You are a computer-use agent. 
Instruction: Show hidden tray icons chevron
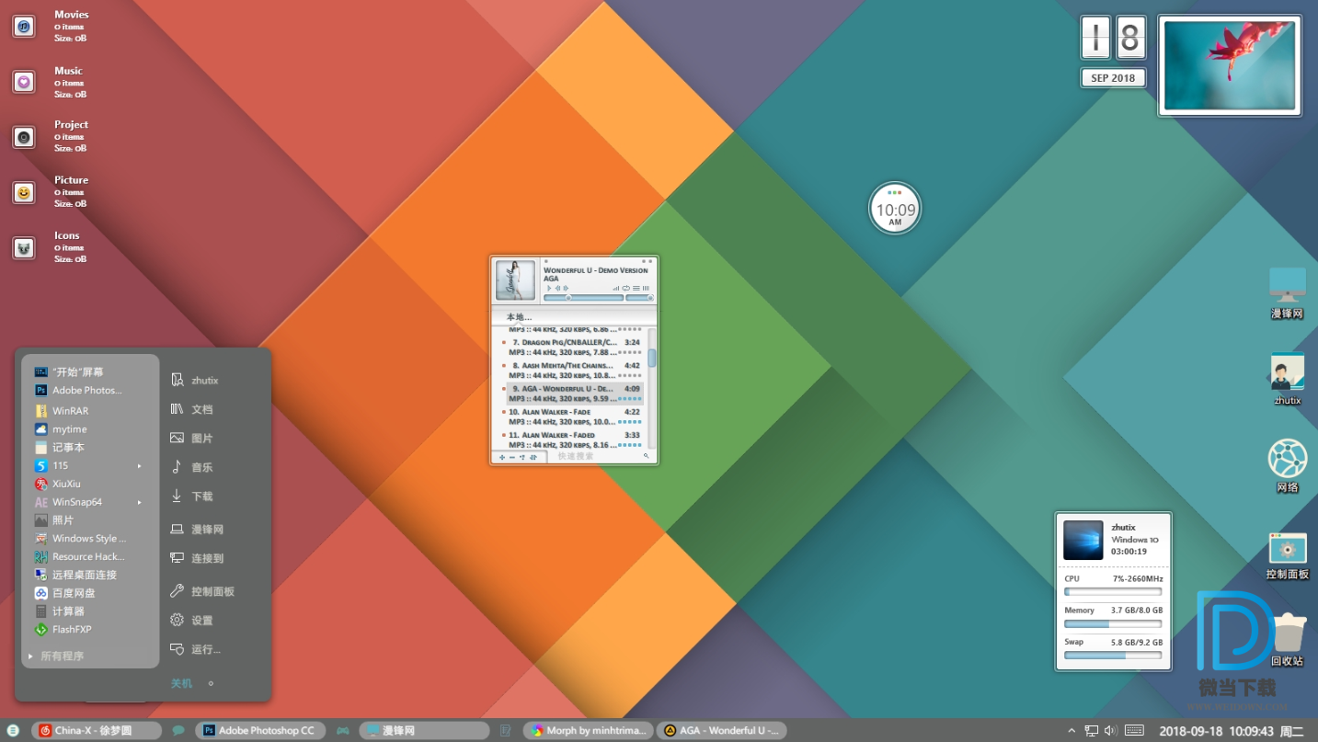click(x=1071, y=730)
